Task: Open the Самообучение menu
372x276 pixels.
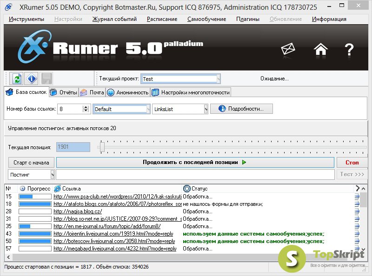Action: [x=206, y=19]
